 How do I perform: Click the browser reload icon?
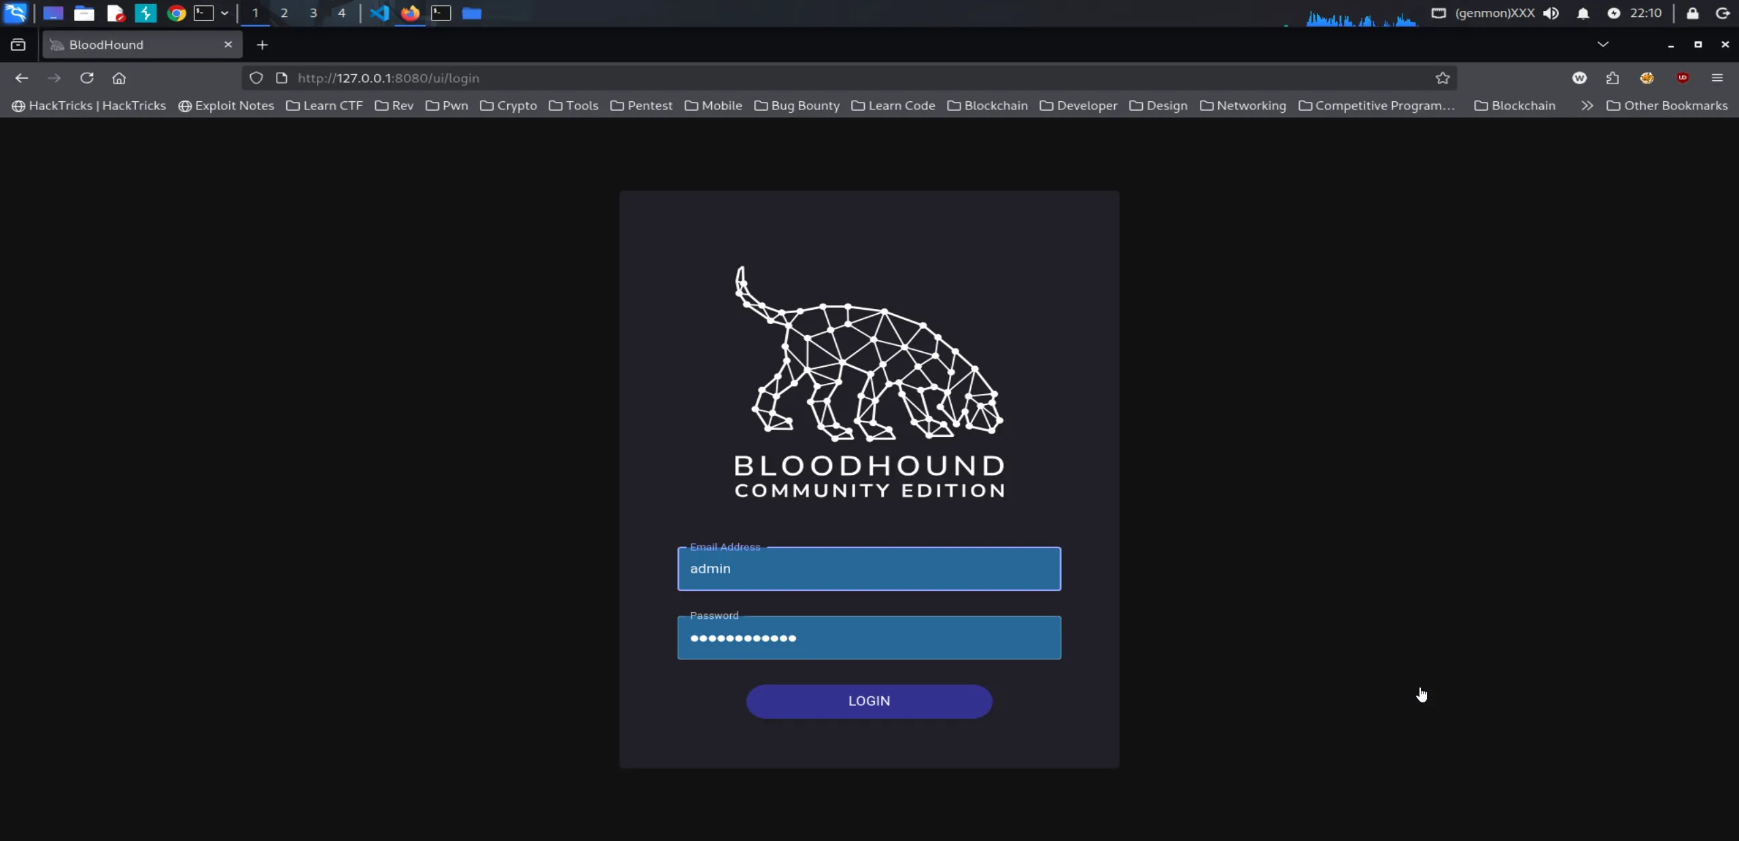point(86,78)
